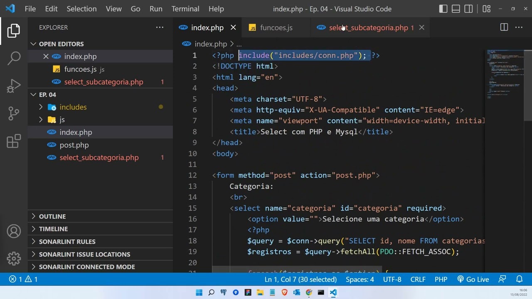Collapse the EP. 04 folder section

point(100,95)
